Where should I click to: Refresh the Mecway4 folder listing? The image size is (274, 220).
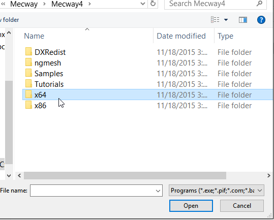pos(153,4)
